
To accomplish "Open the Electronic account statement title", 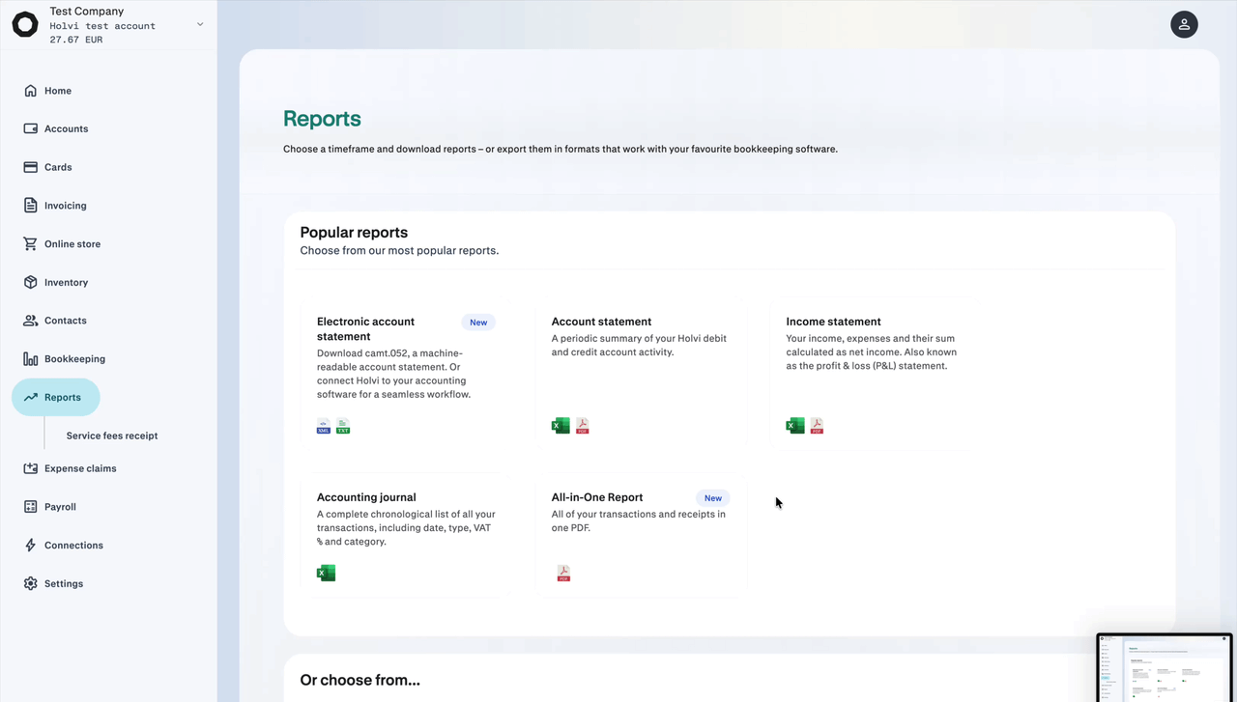I will click(x=365, y=329).
